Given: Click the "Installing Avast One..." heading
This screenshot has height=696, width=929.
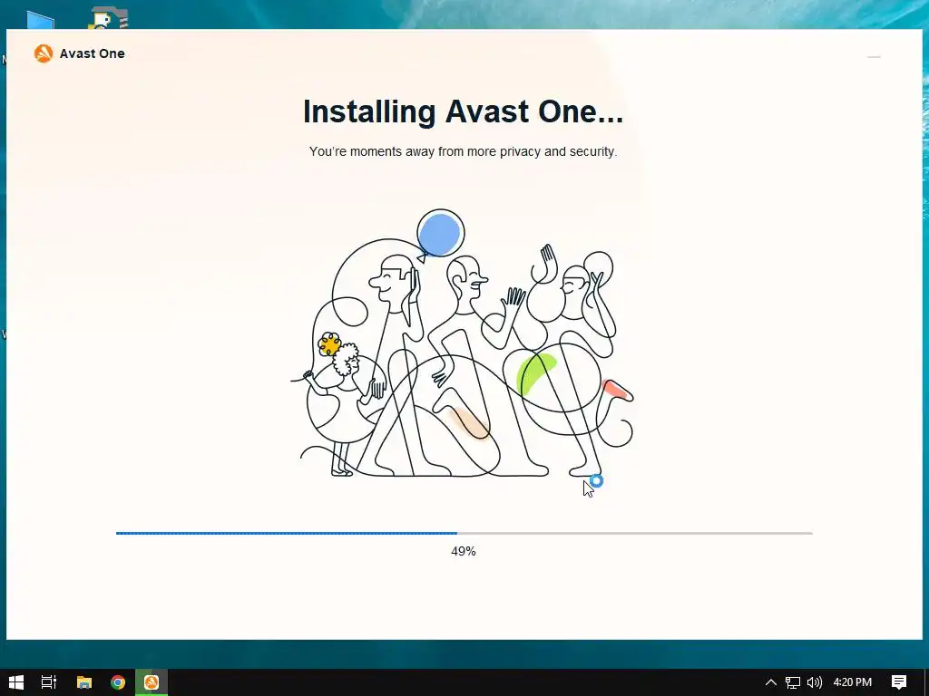Looking at the screenshot, I should (463, 111).
